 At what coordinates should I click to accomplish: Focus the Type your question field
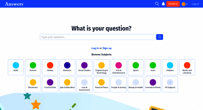pos(98,37)
